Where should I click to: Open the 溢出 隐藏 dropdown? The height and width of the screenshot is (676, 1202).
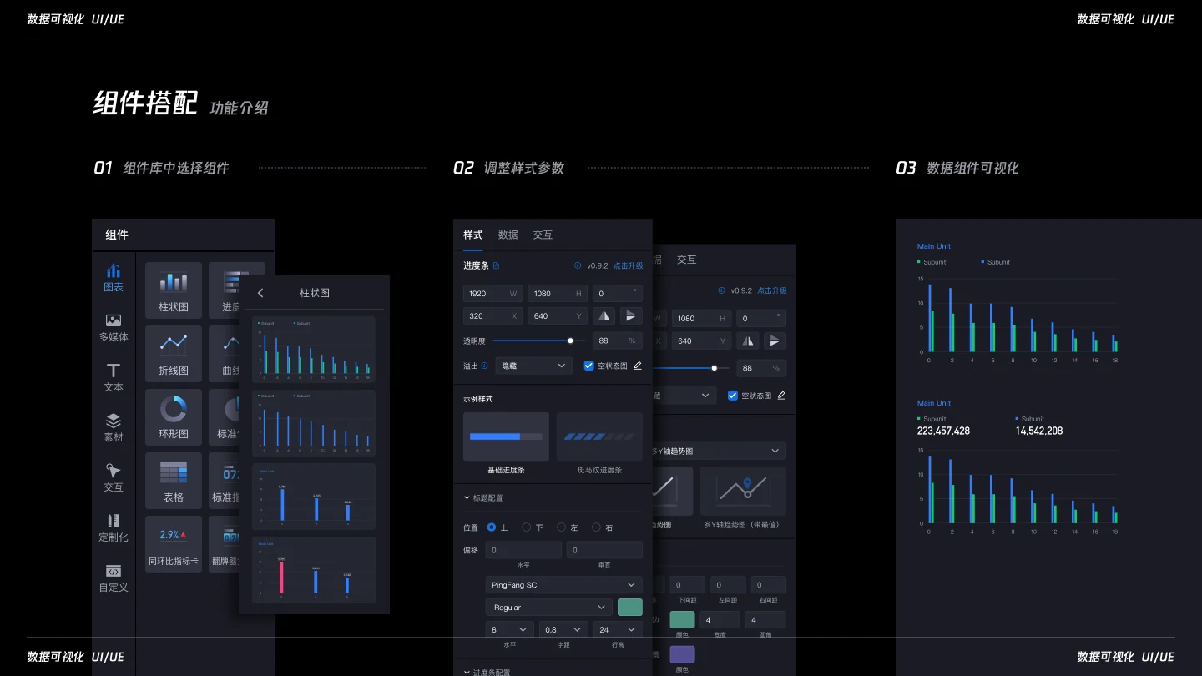(x=533, y=366)
